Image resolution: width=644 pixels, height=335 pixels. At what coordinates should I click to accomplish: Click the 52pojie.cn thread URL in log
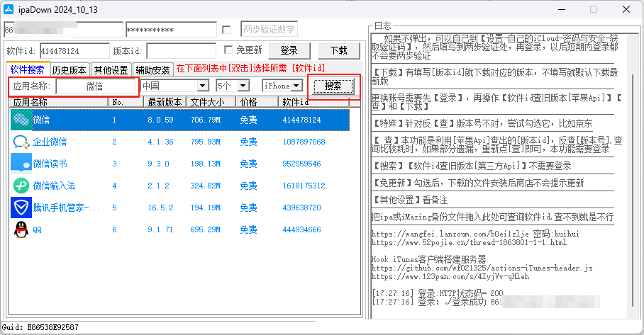(x=469, y=242)
